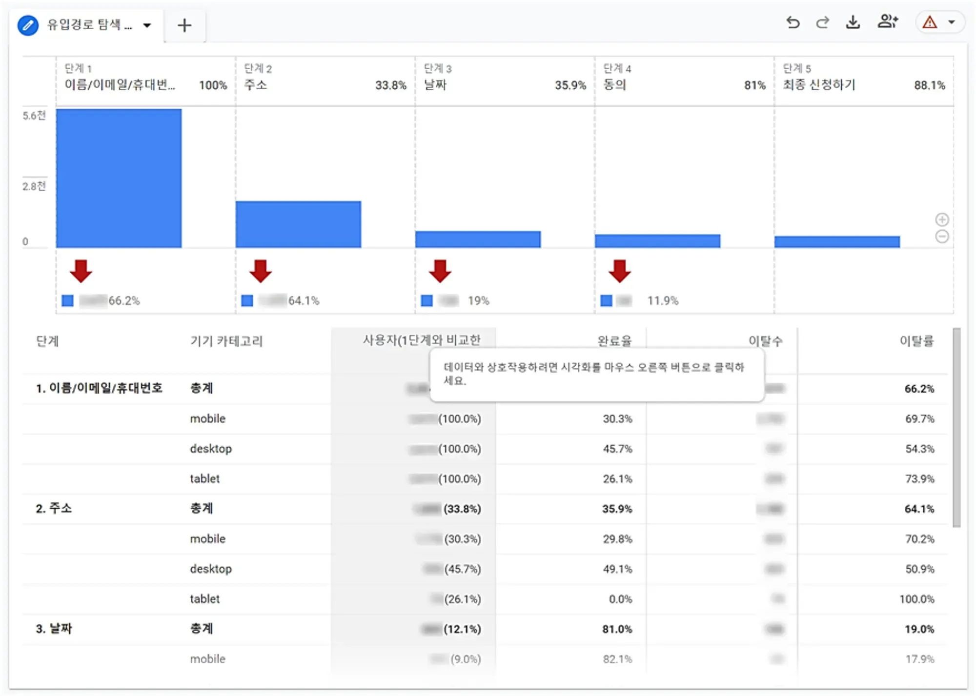Click the download export icon
976x696 pixels.
click(x=853, y=22)
